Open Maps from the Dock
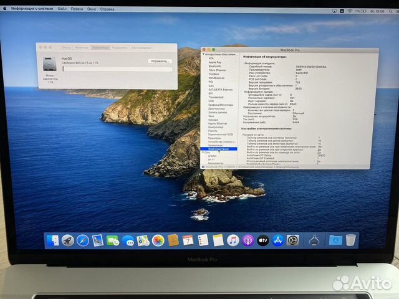The image size is (399, 299). (143, 240)
